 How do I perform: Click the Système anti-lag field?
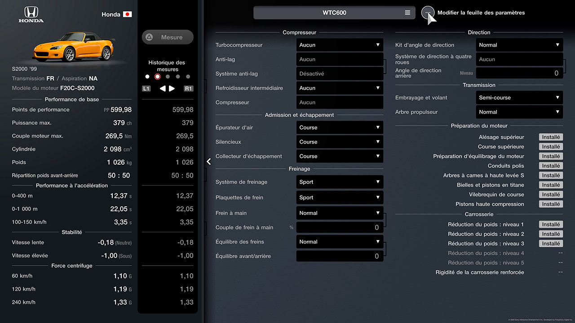tap(340, 74)
